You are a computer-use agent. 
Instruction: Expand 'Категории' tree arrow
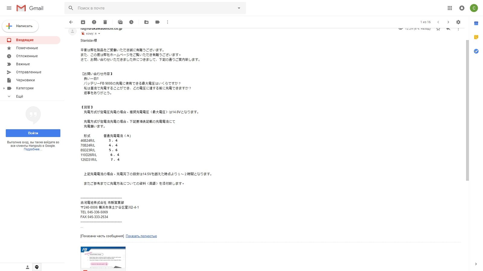tap(4, 88)
